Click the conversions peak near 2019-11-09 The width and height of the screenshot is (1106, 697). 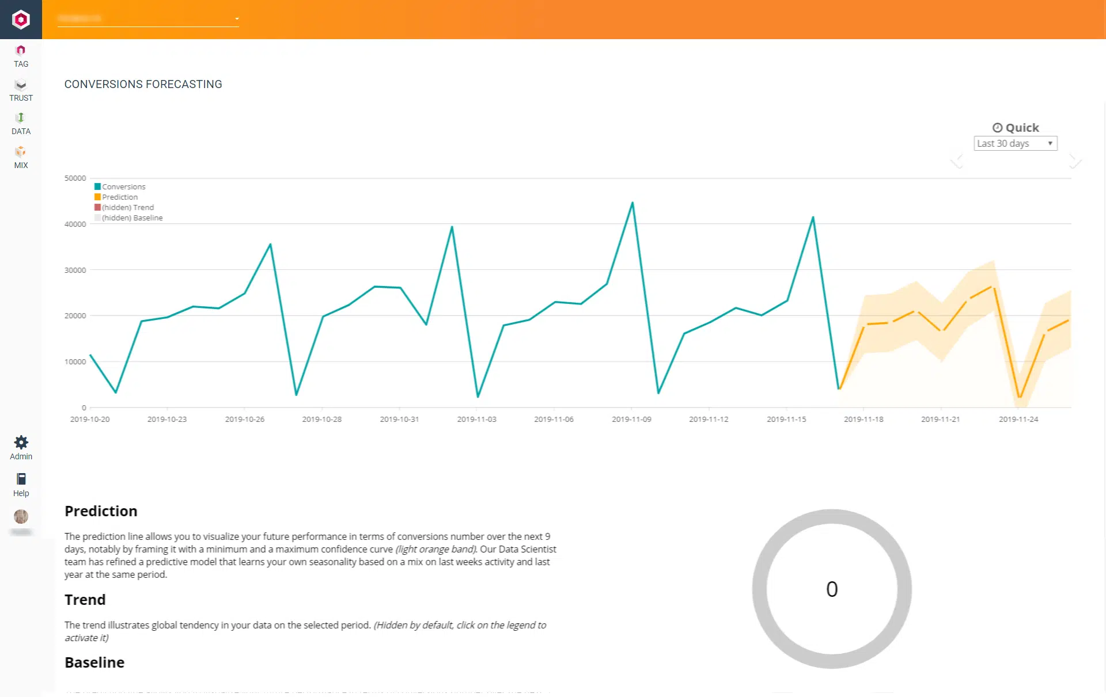(632, 203)
